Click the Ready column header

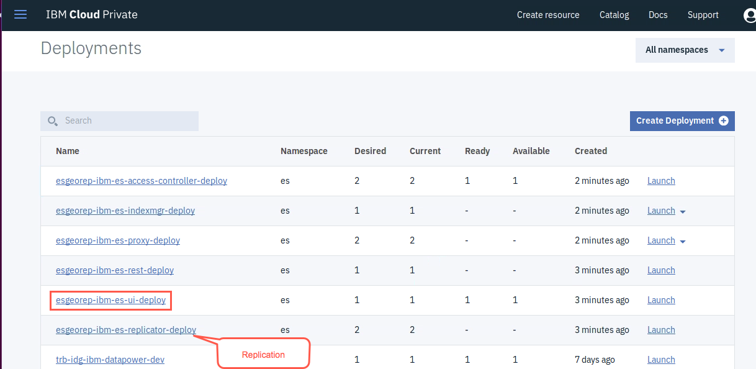[477, 151]
